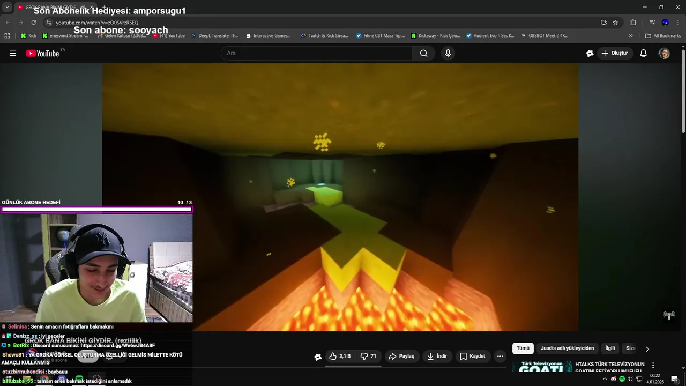The width and height of the screenshot is (686, 386).
Task: Go back with the browser back arrow
Action: (x=8, y=23)
